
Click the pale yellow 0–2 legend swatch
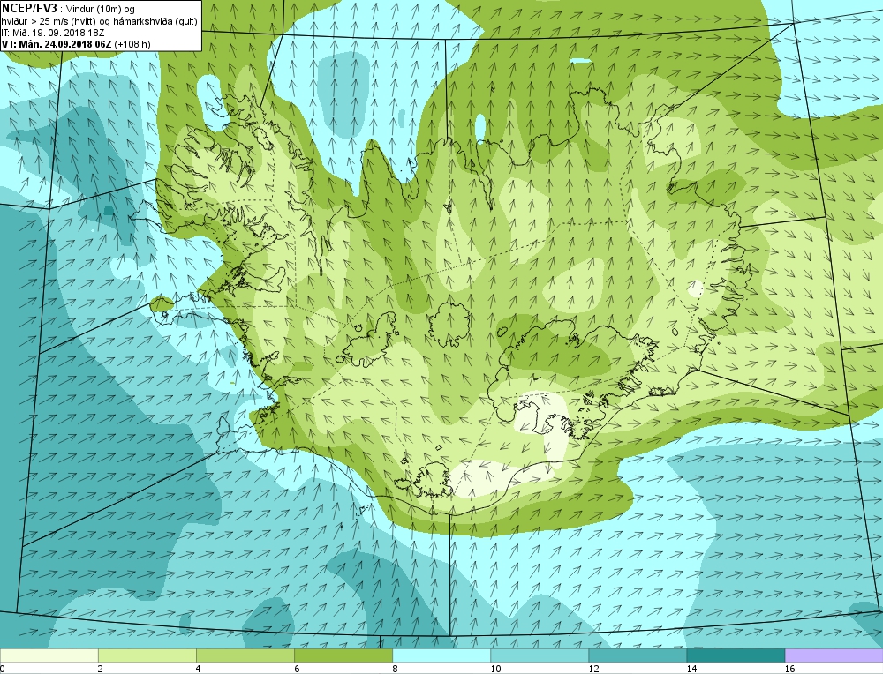(49, 655)
